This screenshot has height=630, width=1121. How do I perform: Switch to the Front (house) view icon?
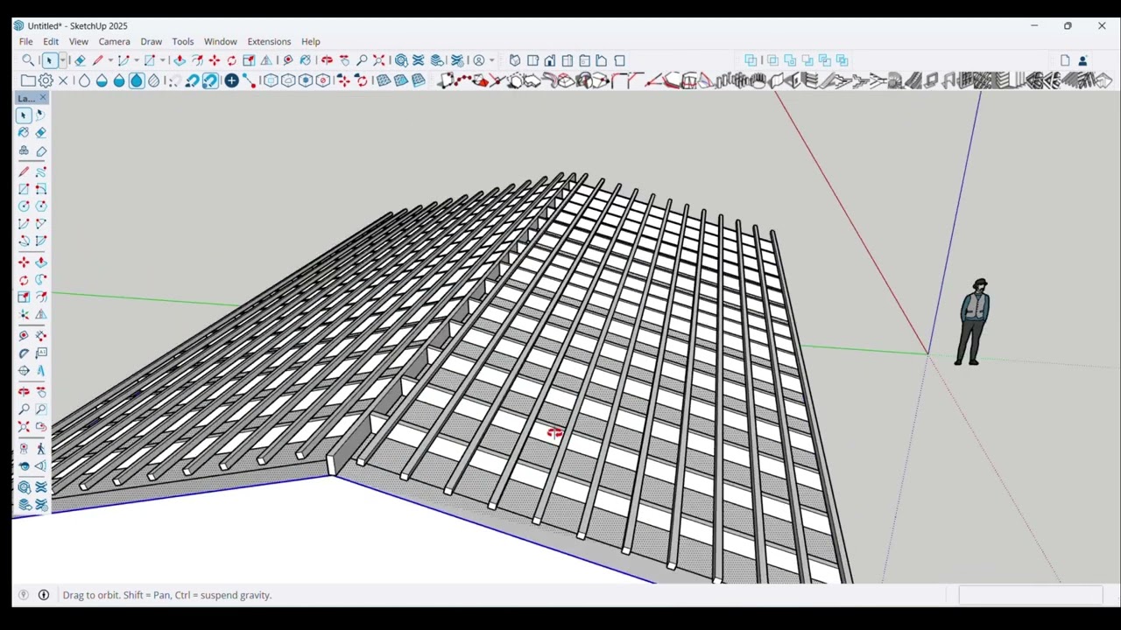pyautogui.click(x=550, y=60)
